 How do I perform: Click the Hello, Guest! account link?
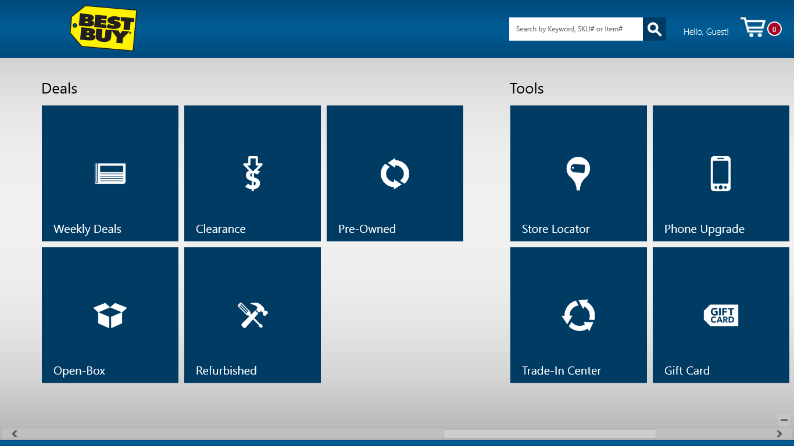click(706, 32)
